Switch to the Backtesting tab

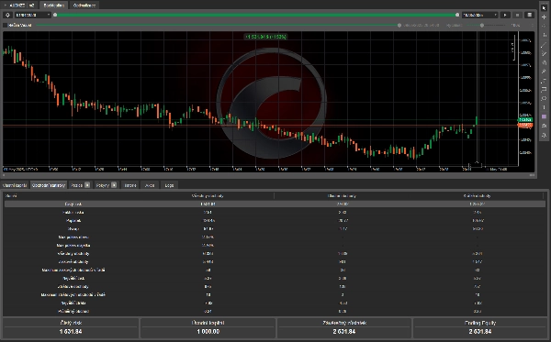click(x=53, y=6)
